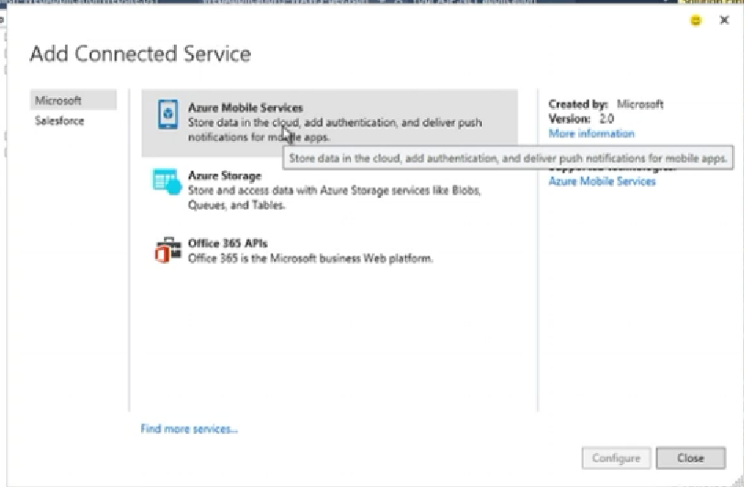The width and height of the screenshot is (744, 487).
Task: Open the Azure Mobile Services link in details
Action: coord(602,181)
